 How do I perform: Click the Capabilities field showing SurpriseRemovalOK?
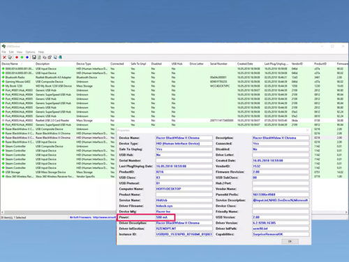[x=281, y=234]
